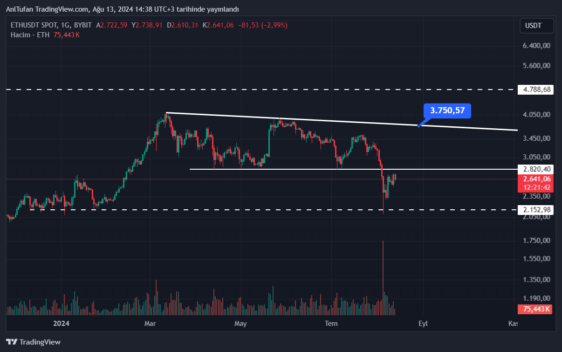Click the Mar label on time axis
This screenshot has width=562, height=352.
tap(150, 324)
